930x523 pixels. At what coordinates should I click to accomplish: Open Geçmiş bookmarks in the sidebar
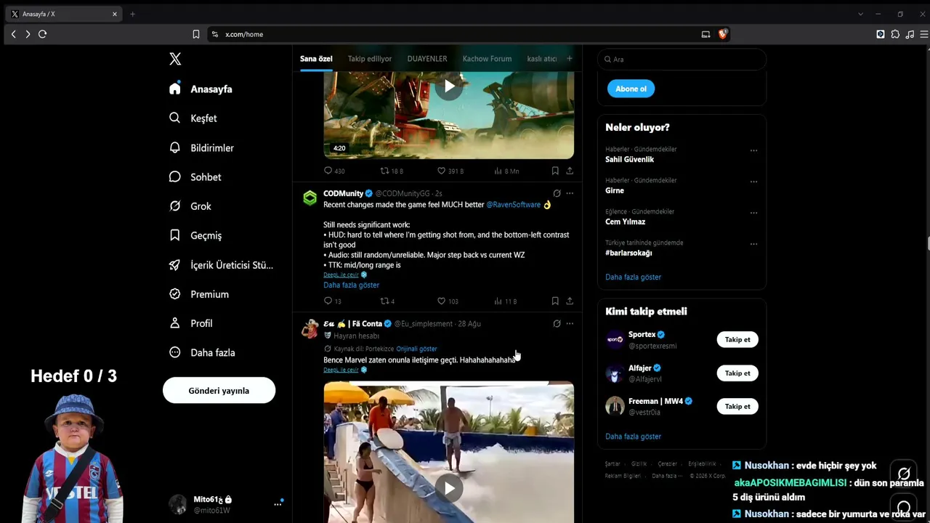(195, 235)
